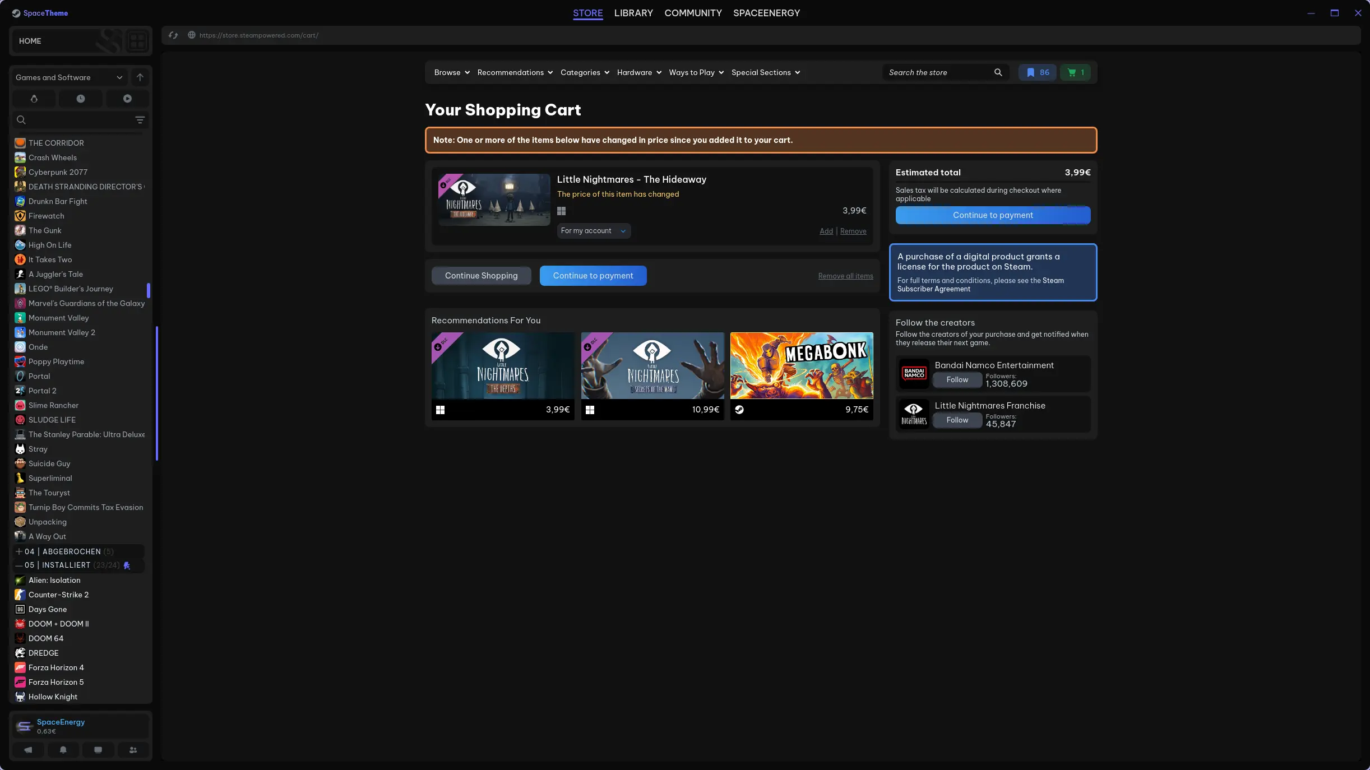
Task: Click the Continue Shopping button
Action: tap(481, 276)
